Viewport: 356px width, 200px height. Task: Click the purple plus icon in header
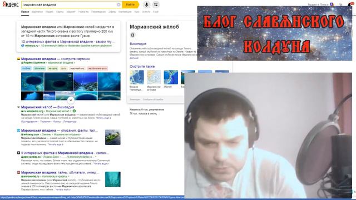coord(332,4)
